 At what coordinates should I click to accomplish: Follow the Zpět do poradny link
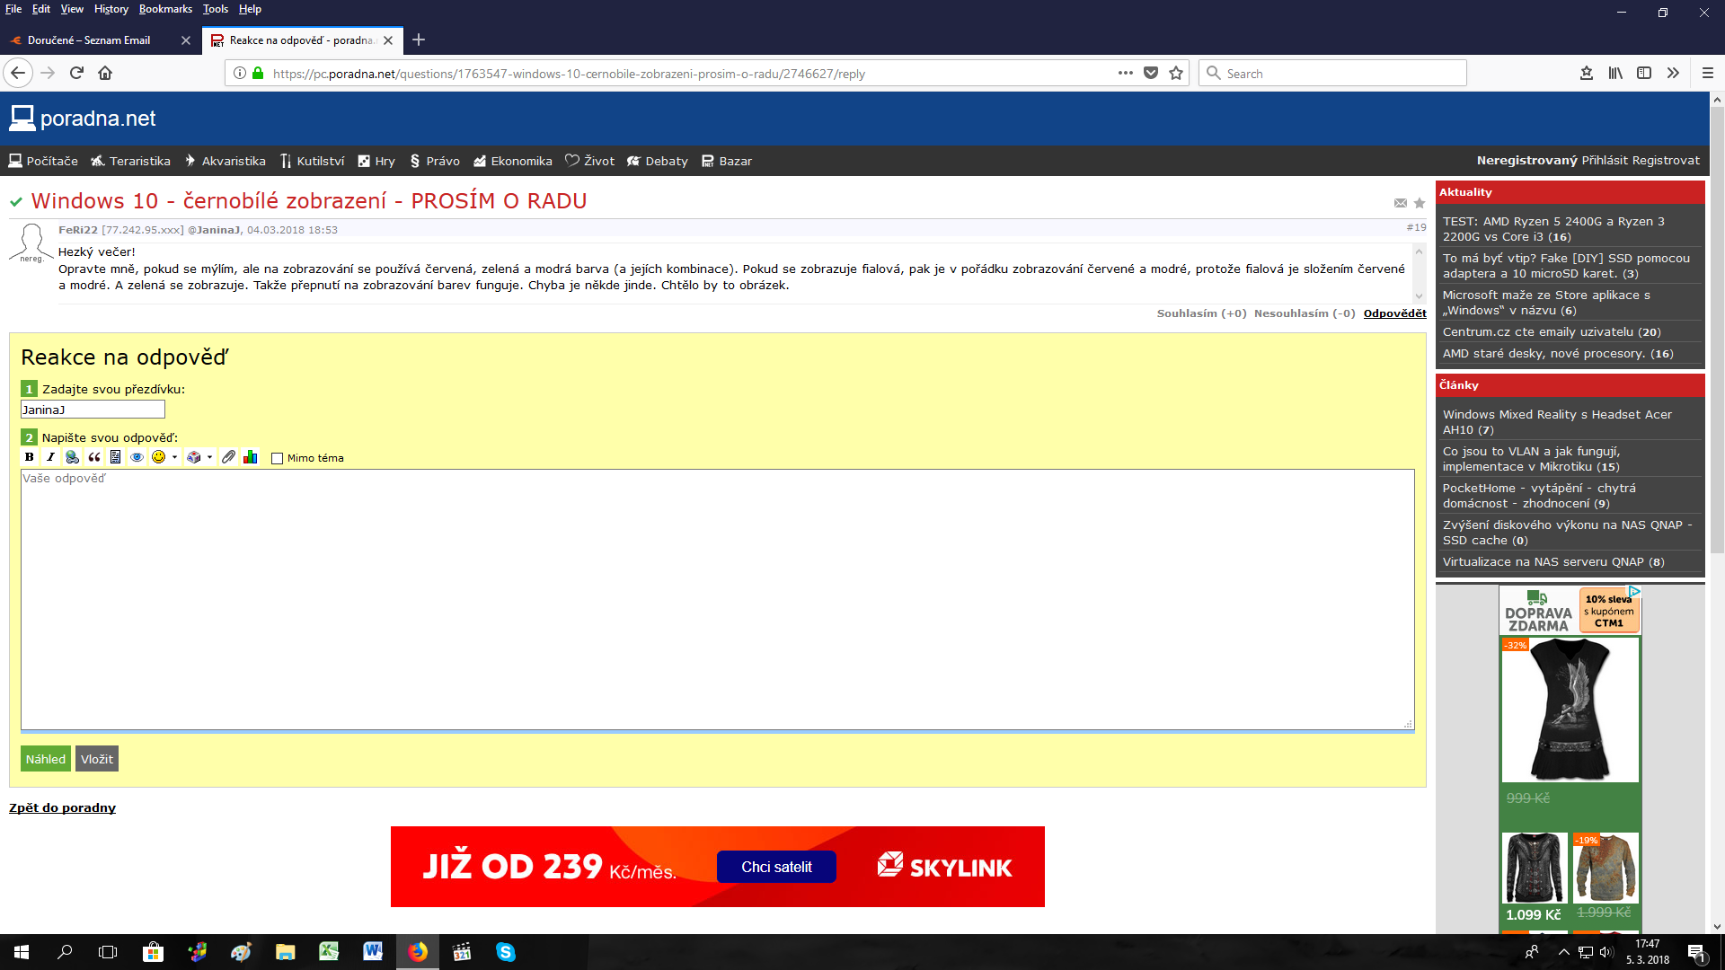tap(62, 807)
